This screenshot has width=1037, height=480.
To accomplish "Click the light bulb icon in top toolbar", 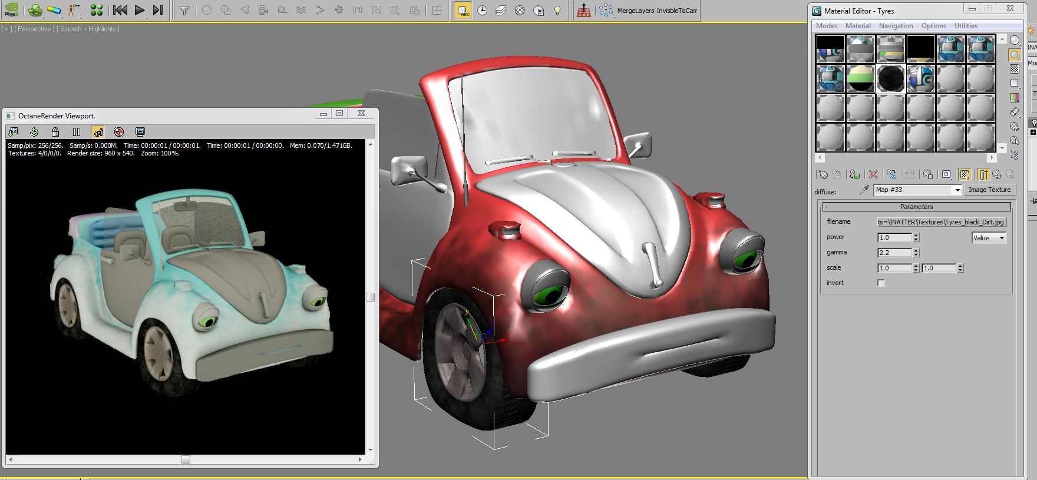I will 557,11.
